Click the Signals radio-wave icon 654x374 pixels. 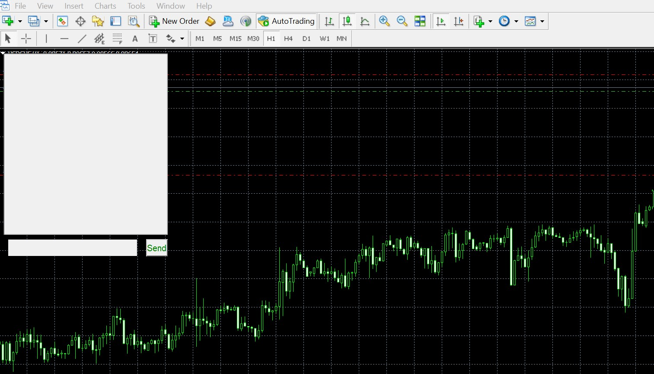[246, 21]
